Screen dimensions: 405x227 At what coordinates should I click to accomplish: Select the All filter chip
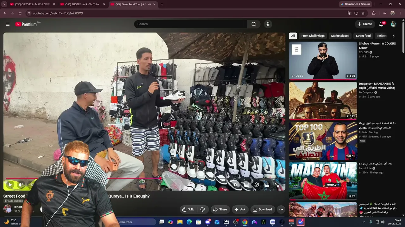(x=293, y=36)
